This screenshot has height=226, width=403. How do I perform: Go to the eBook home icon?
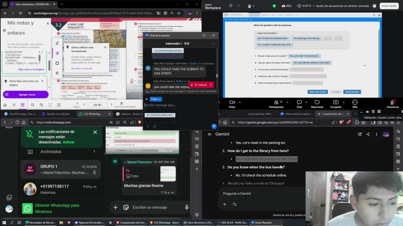coord(5,105)
